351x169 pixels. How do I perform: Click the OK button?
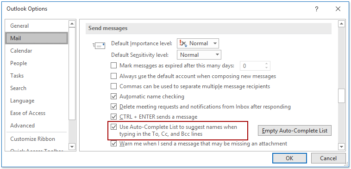(x=289, y=158)
